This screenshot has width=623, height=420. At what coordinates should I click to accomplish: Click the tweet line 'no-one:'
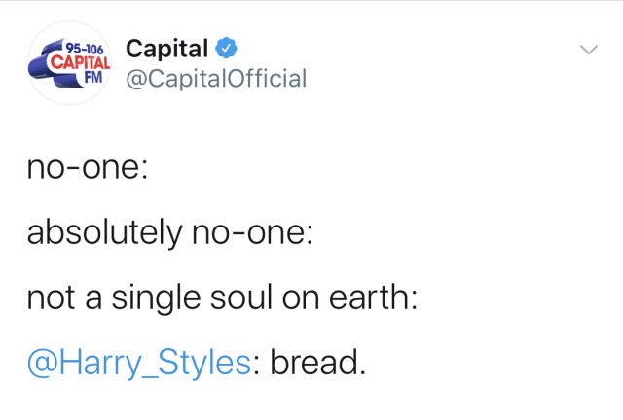[88, 168]
